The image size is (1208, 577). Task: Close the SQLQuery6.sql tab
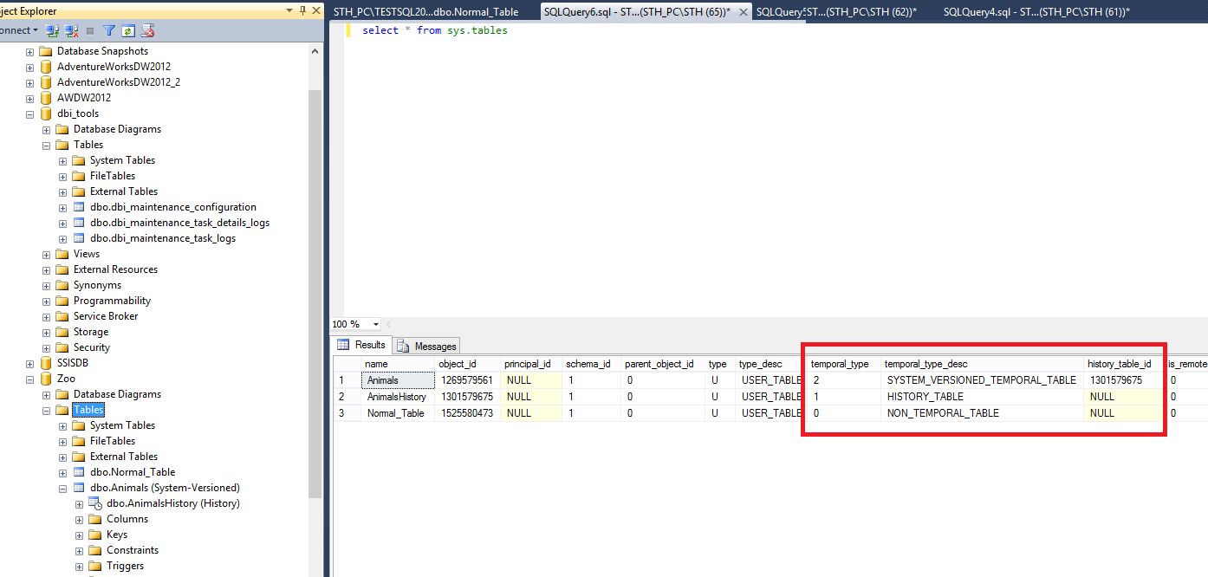tap(744, 11)
